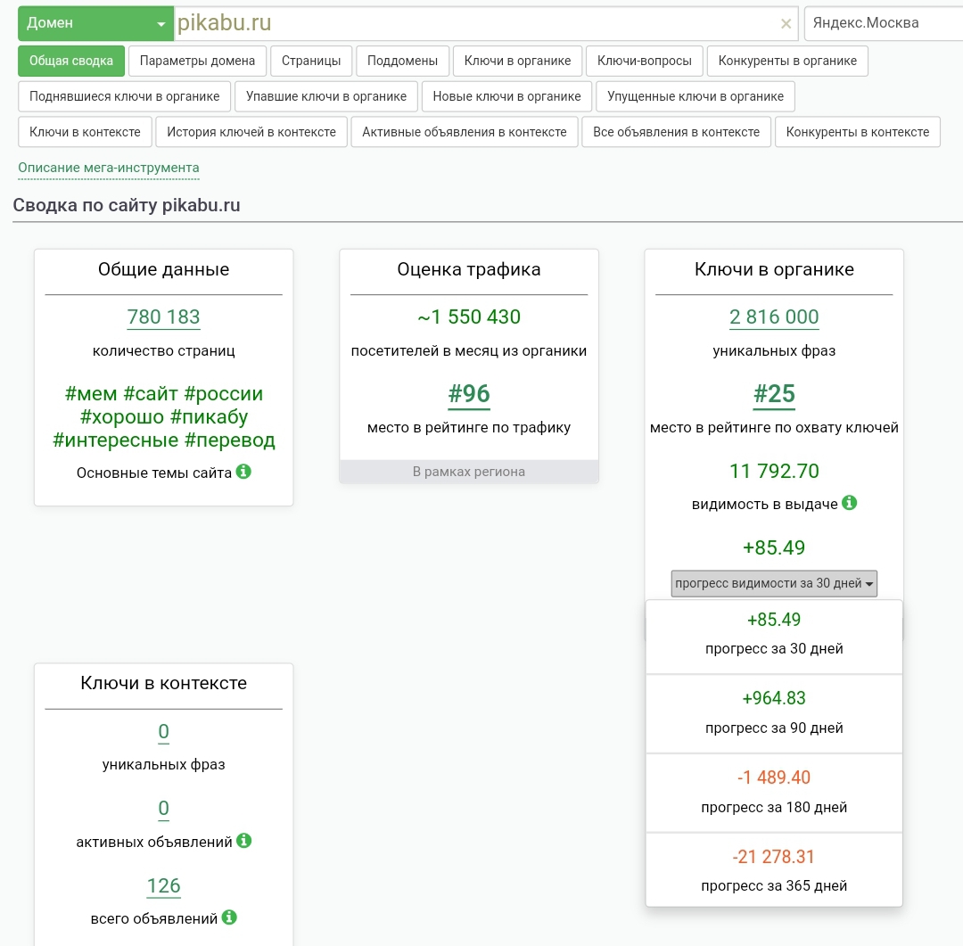Expand прогресс видимости за 30 дней dropdown
Image resolution: width=963 pixels, height=946 pixels.
click(774, 583)
